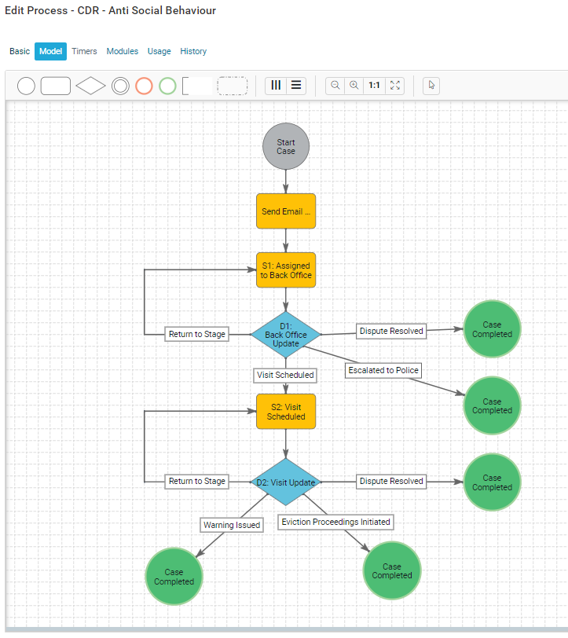Viewport: 568px width, 638px height.
Task: Reset zoom to 1:1
Action: [375, 86]
